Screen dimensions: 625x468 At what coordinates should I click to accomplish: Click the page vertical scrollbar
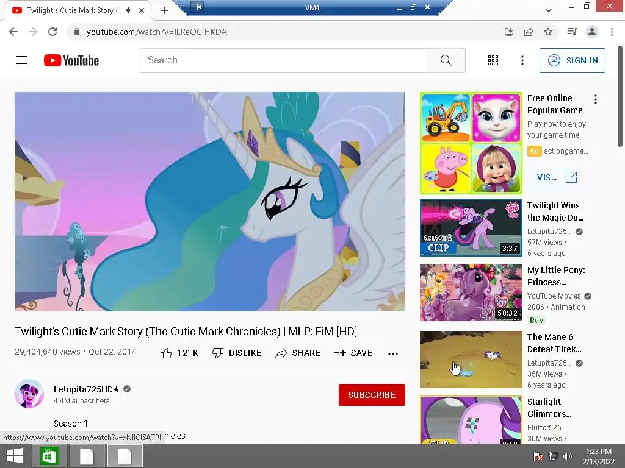pyautogui.click(x=620, y=97)
